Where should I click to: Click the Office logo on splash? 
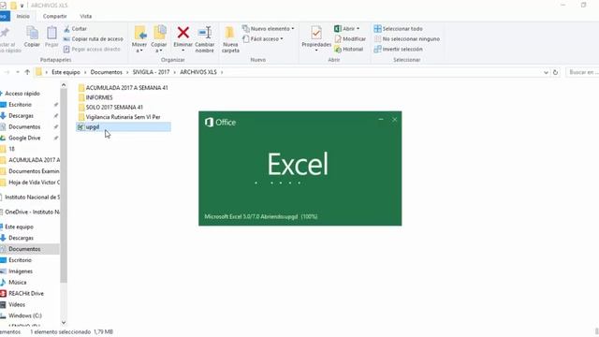tap(220, 123)
